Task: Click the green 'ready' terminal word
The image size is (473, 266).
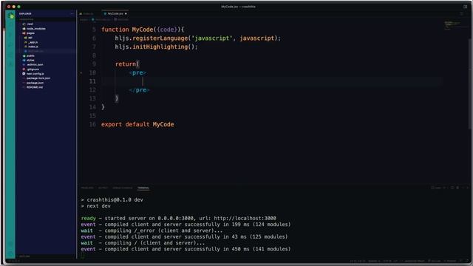Action: pyautogui.click(x=89, y=218)
